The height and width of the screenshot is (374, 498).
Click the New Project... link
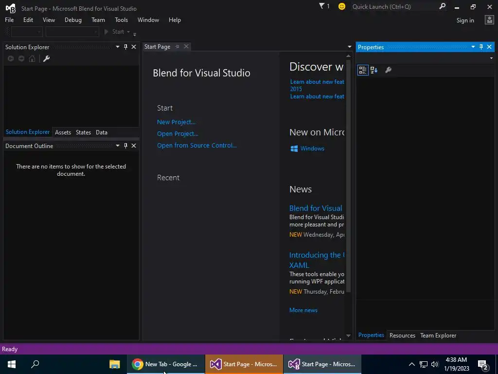coord(176,122)
